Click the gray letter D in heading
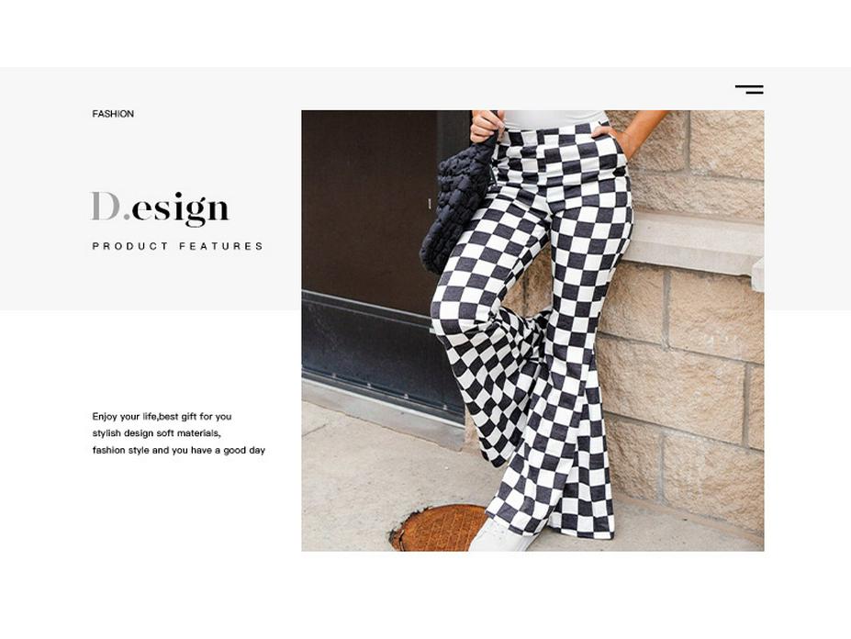The height and width of the screenshot is (639, 851). click(105, 206)
